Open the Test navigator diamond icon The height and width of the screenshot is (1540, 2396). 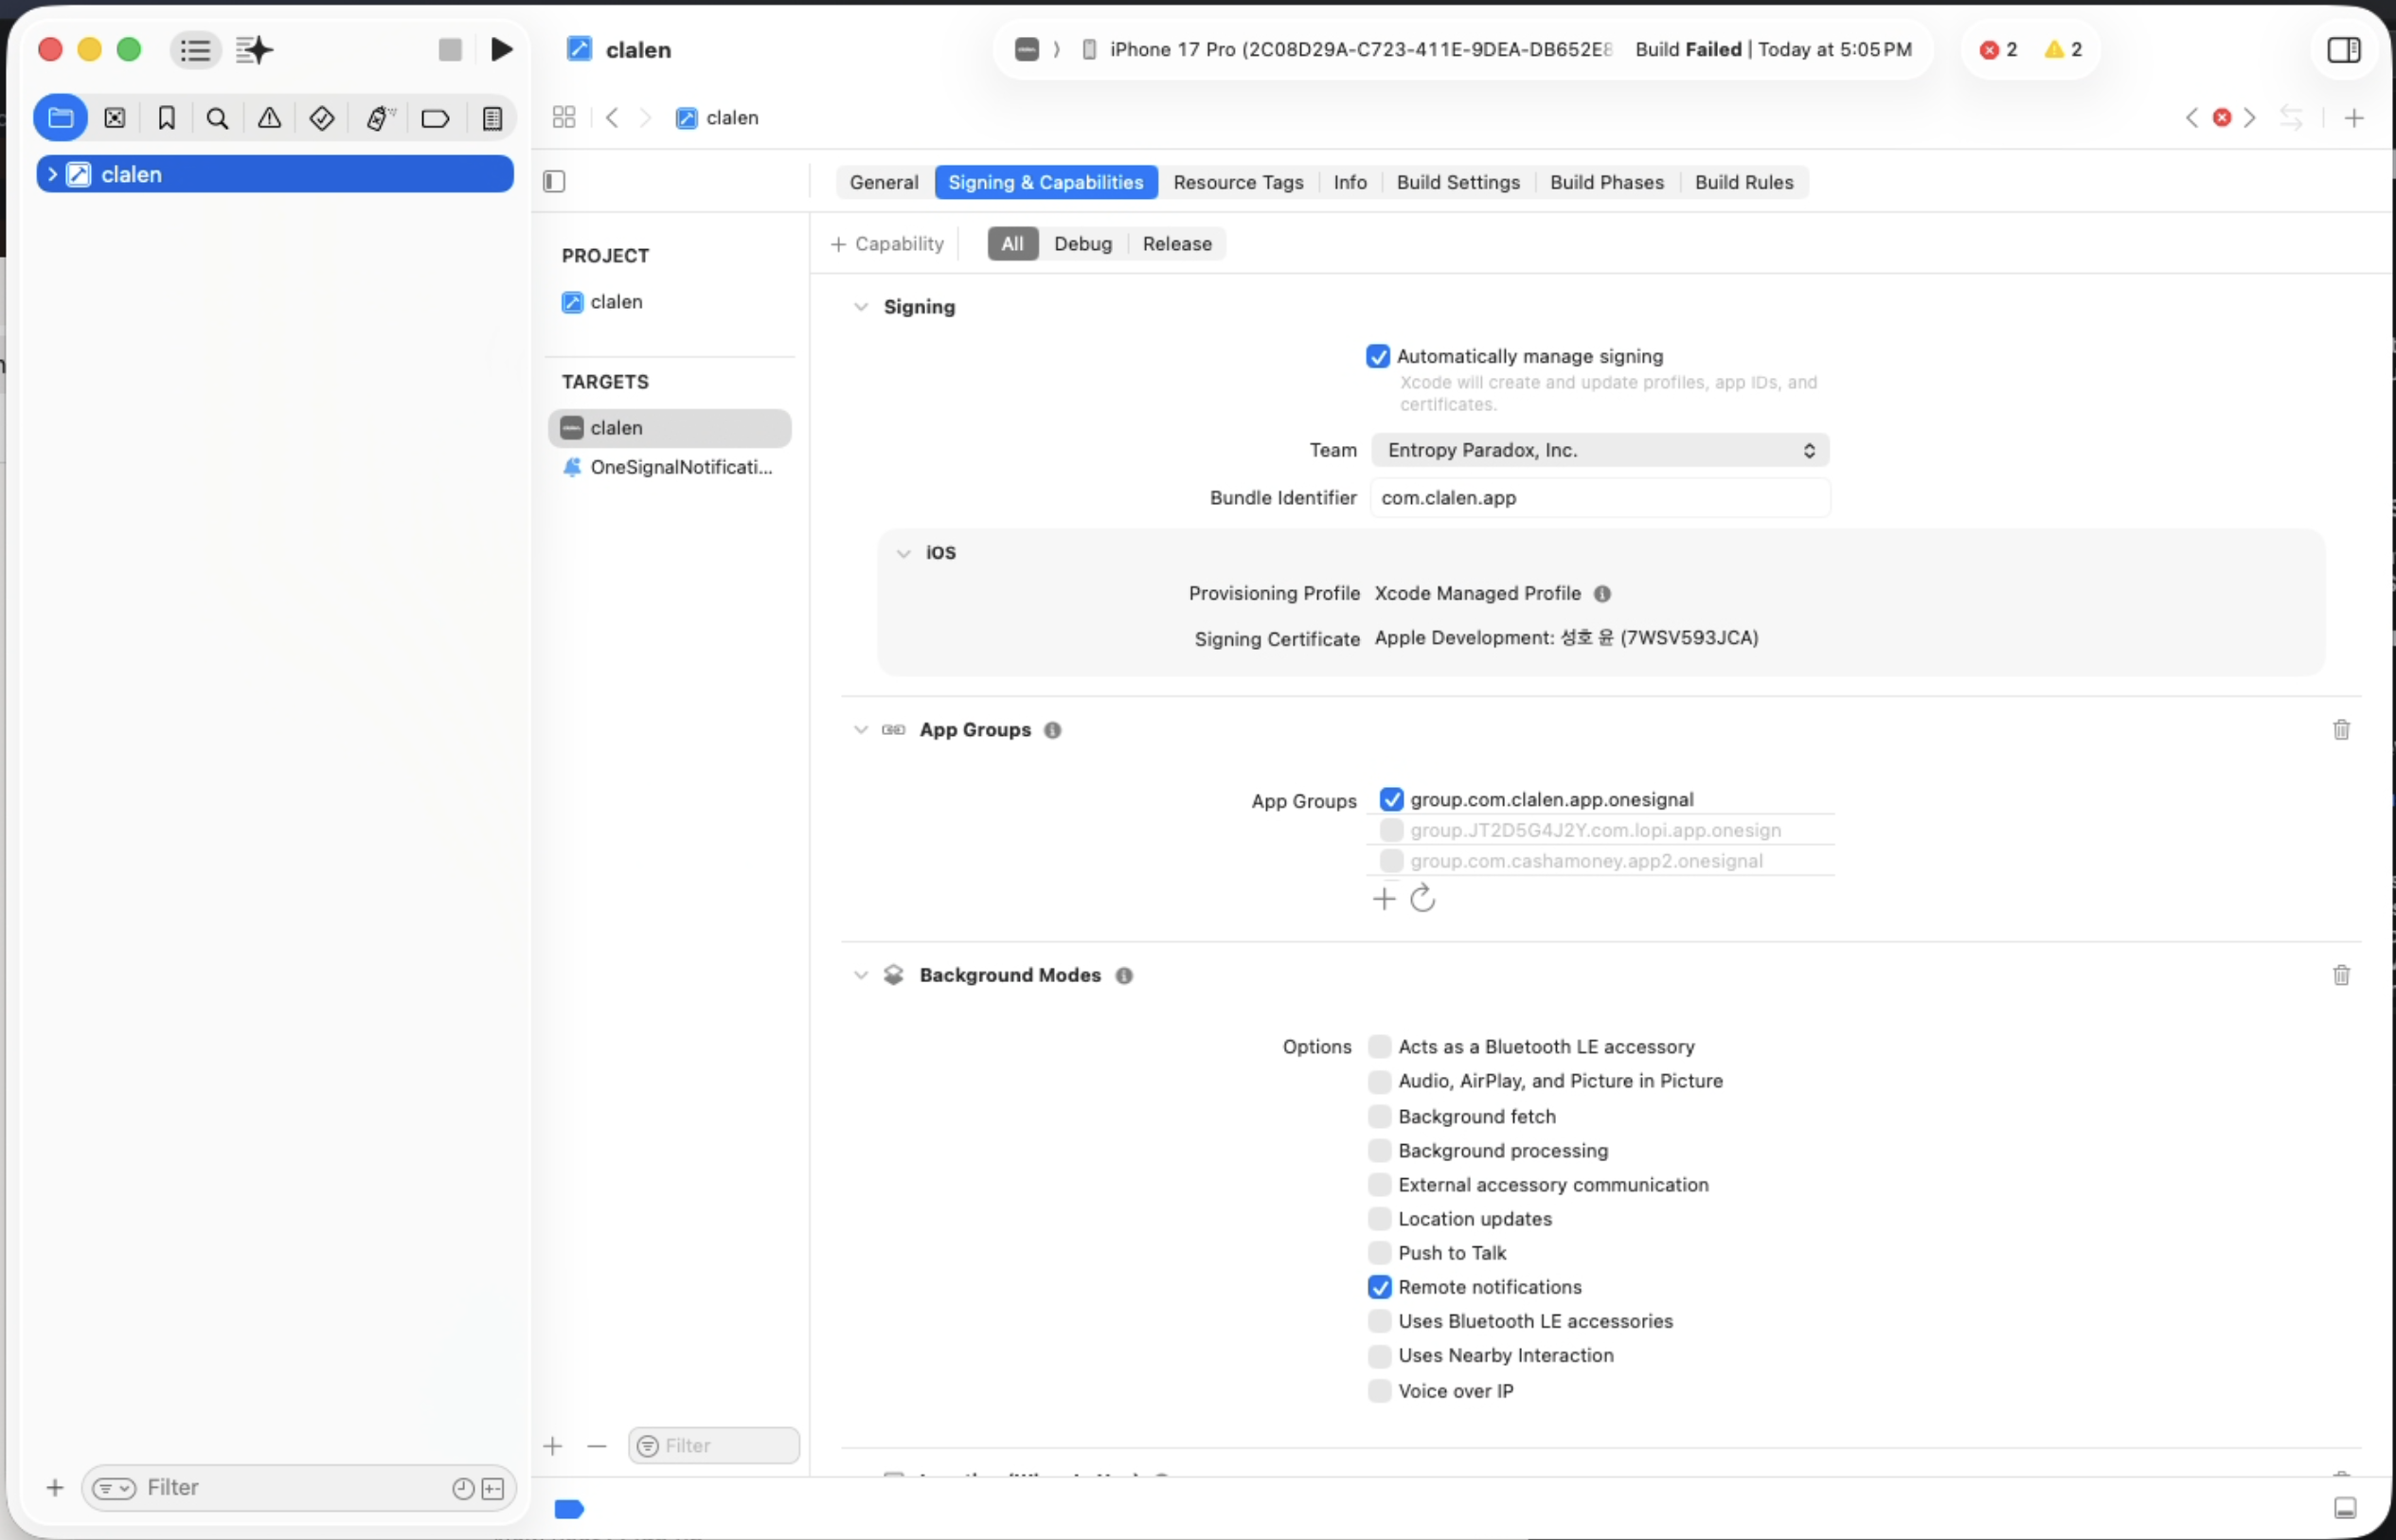(322, 118)
